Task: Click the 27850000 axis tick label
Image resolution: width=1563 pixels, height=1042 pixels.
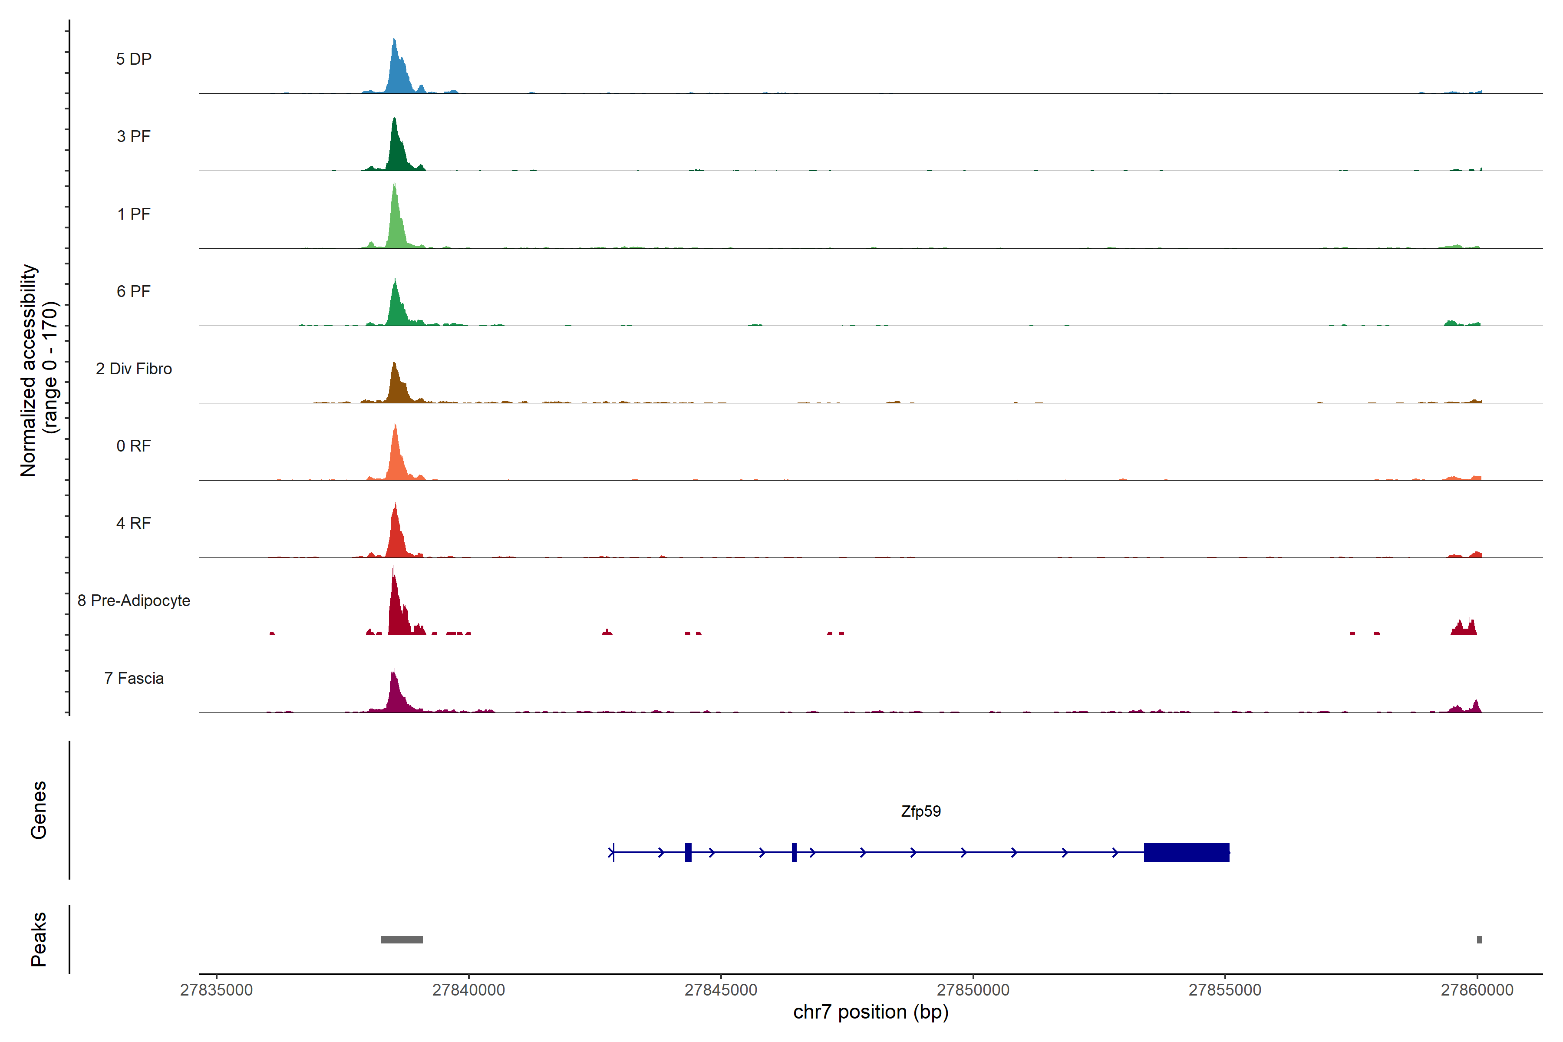Action: pyautogui.click(x=973, y=990)
